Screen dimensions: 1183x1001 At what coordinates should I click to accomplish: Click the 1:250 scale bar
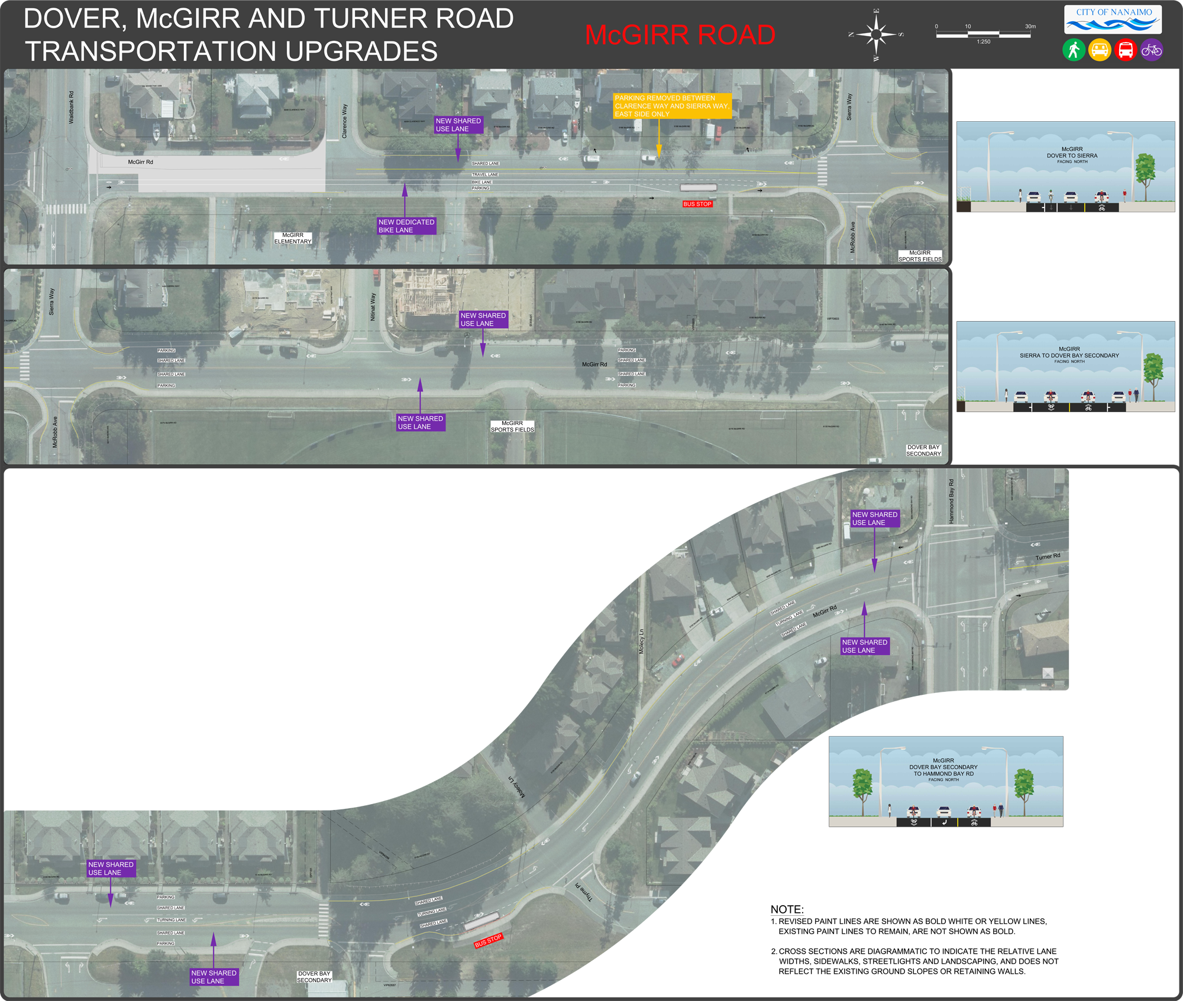click(x=984, y=34)
